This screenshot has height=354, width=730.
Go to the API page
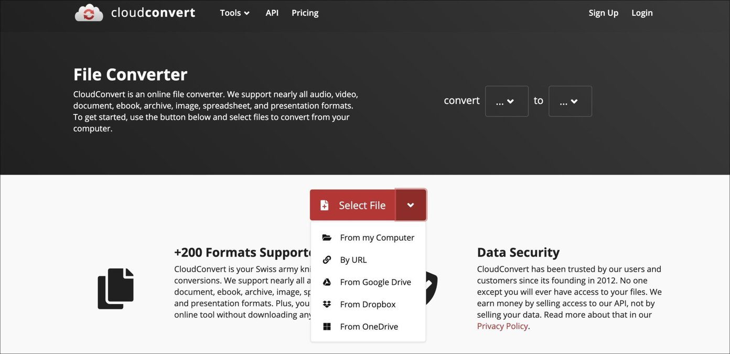272,13
